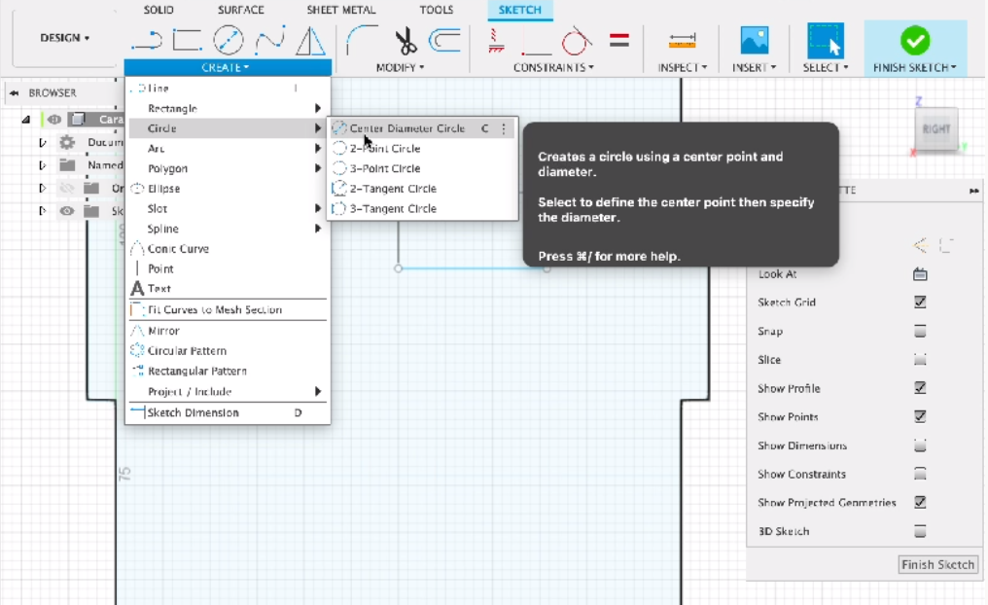Toggle the Show Dimensions checkbox
Image resolution: width=988 pixels, height=605 pixels.
click(x=920, y=445)
